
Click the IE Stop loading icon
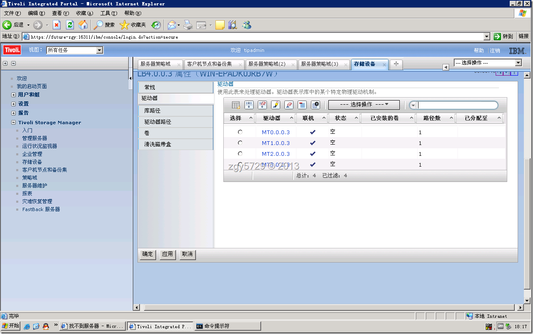click(57, 25)
